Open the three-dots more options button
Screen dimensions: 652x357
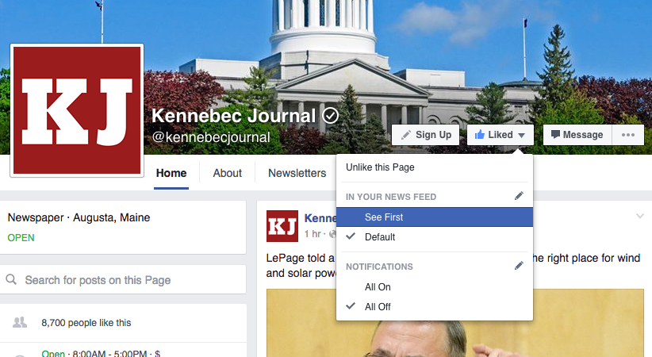point(628,135)
